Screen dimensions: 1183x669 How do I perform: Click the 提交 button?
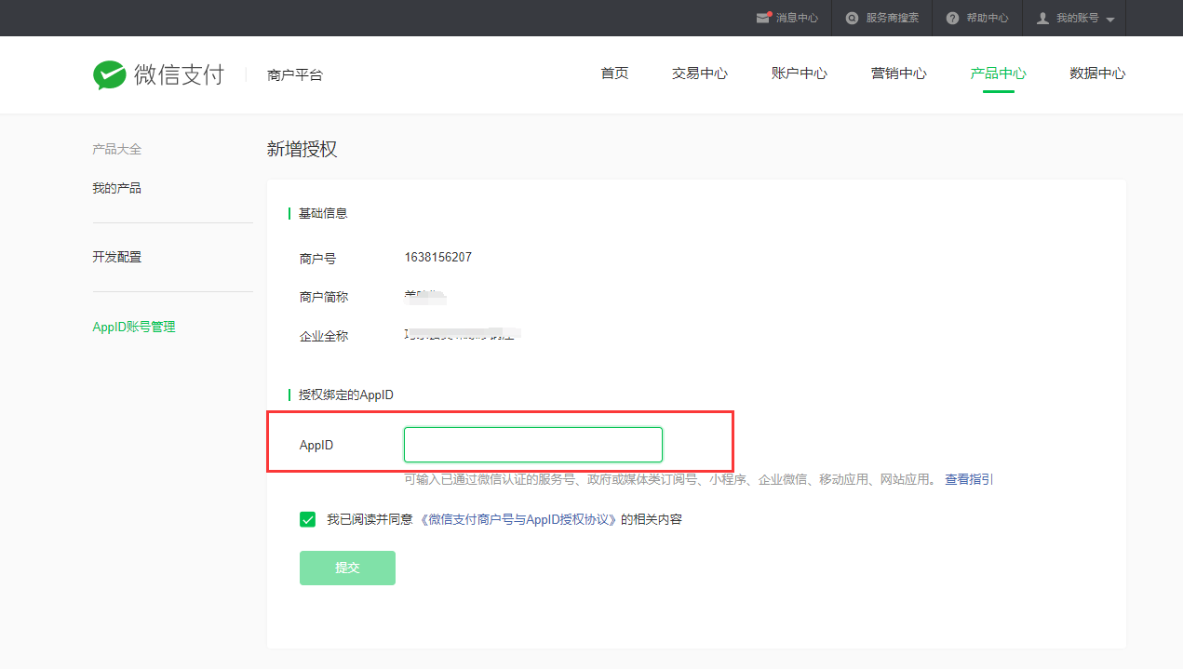click(347, 568)
